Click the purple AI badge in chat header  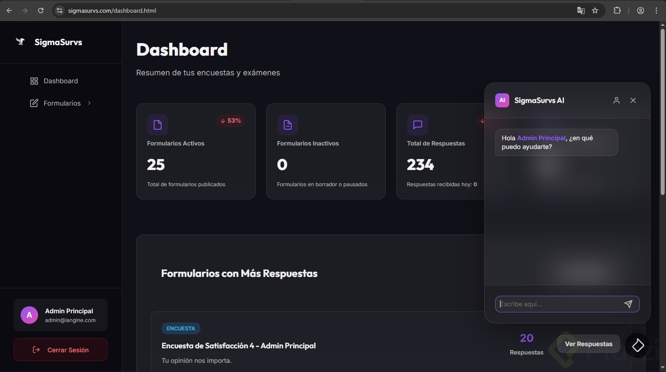pyautogui.click(x=502, y=100)
